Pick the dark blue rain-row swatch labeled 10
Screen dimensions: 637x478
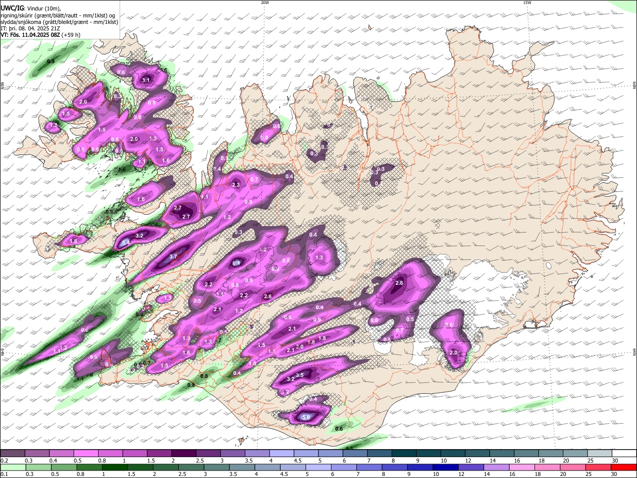445,467
